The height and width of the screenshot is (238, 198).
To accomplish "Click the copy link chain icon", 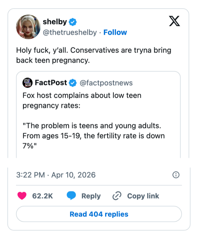I will 117,196.
